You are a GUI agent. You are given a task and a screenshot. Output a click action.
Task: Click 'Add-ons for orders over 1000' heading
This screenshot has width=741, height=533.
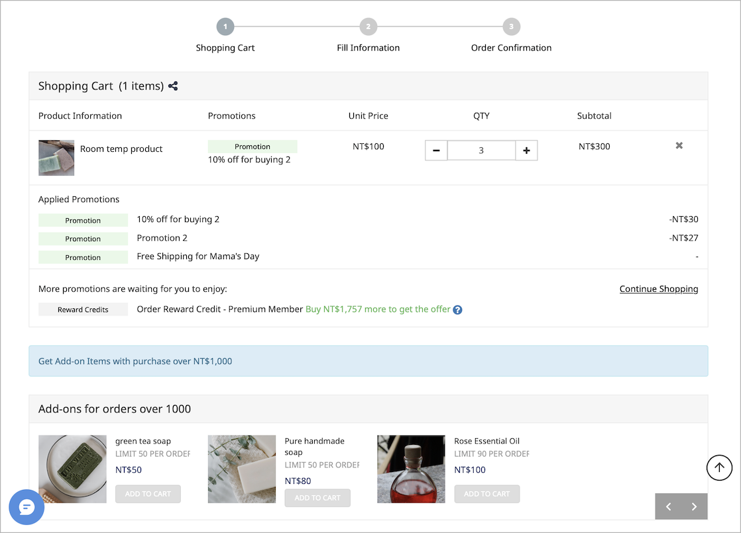(x=115, y=409)
